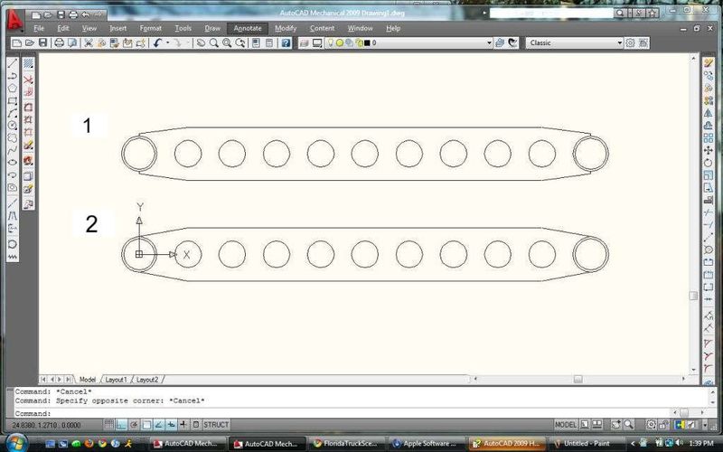Click the workspace settings gear icon
The height and width of the screenshot is (452, 723).
(630, 42)
